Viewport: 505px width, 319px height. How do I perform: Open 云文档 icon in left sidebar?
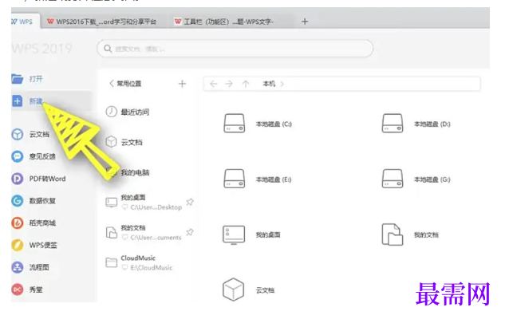click(17, 134)
